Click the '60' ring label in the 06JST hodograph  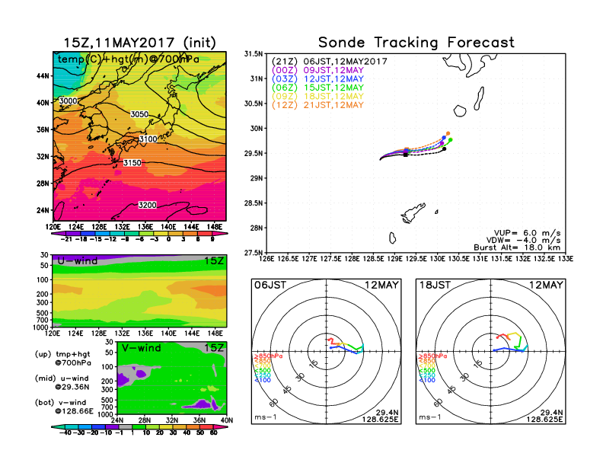click(x=274, y=403)
